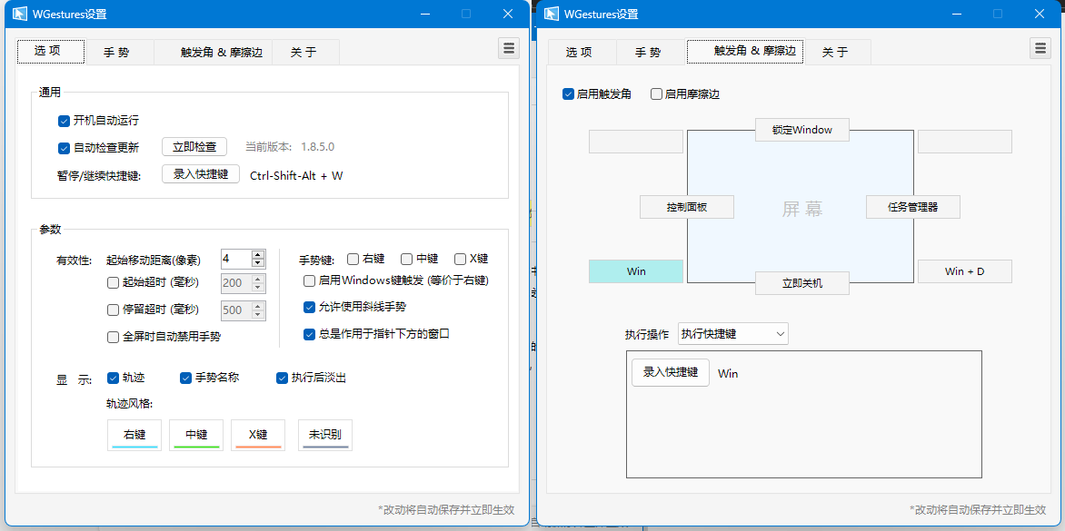Decrease 起始移动距离 value with down arrow
The width and height of the screenshot is (1065, 531).
coord(258,263)
